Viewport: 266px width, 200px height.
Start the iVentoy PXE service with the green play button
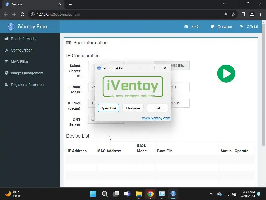pyautogui.click(x=226, y=73)
